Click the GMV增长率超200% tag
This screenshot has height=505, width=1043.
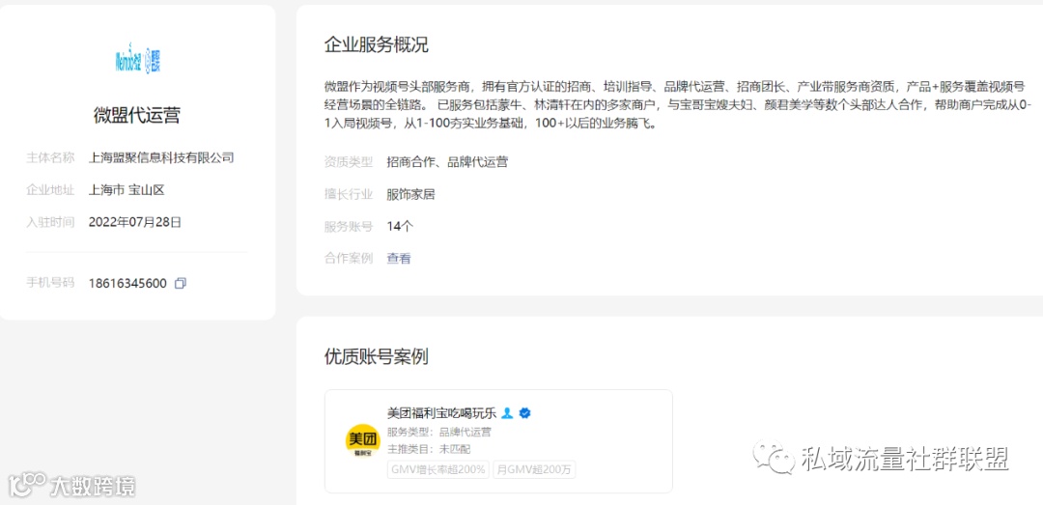438,469
